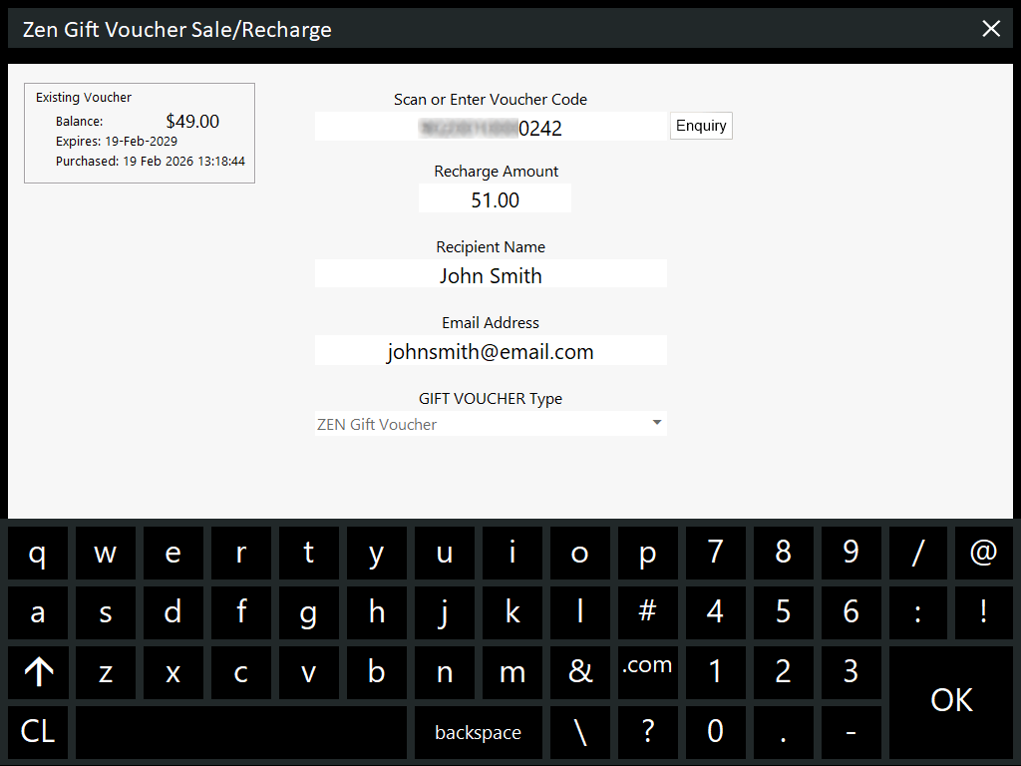Focus the Recipient Name field
1021x766 pixels.
491,274
